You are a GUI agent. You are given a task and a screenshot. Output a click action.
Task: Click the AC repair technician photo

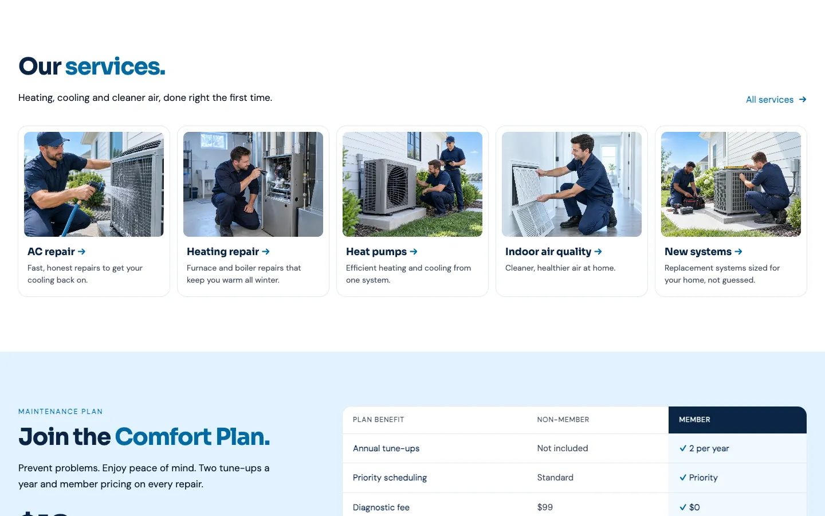tap(94, 184)
